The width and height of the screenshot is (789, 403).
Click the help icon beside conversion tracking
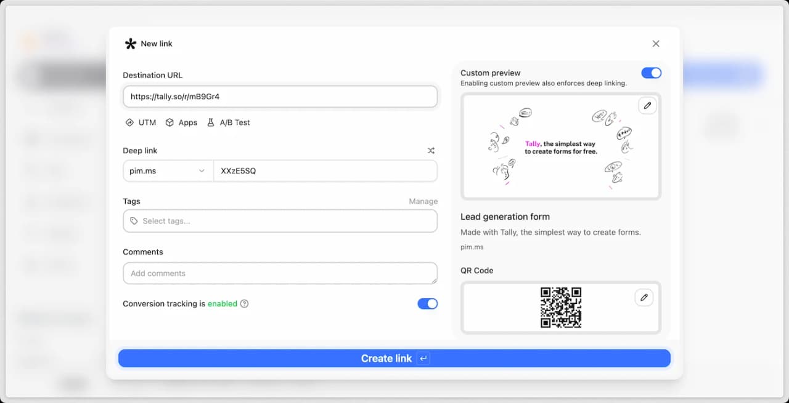[244, 304]
